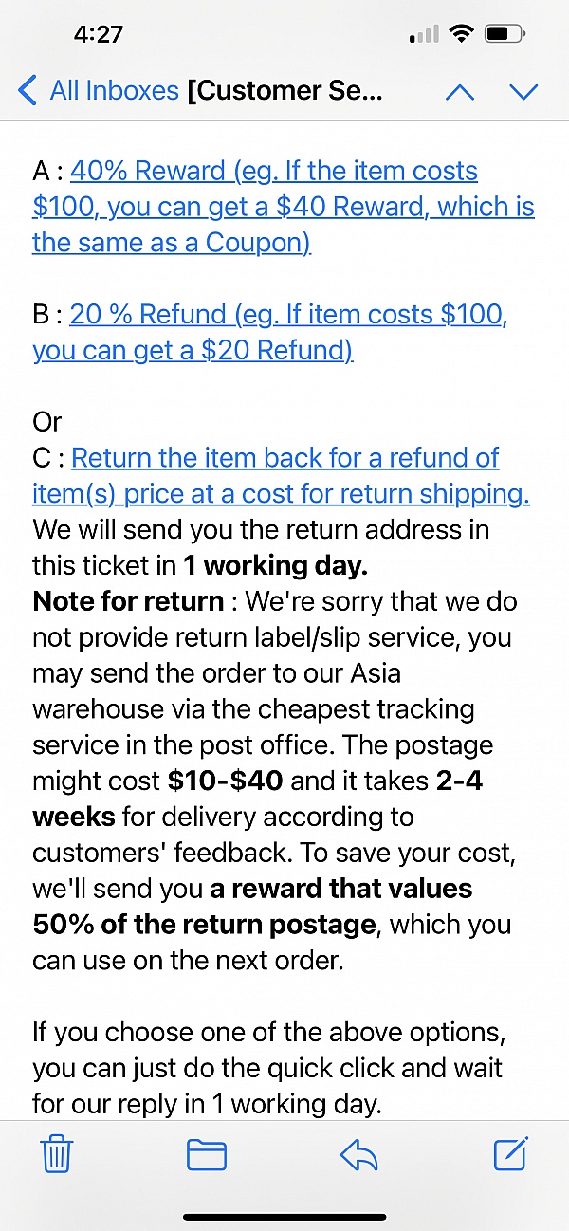Tap the home indicator bar

pos(284,1217)
